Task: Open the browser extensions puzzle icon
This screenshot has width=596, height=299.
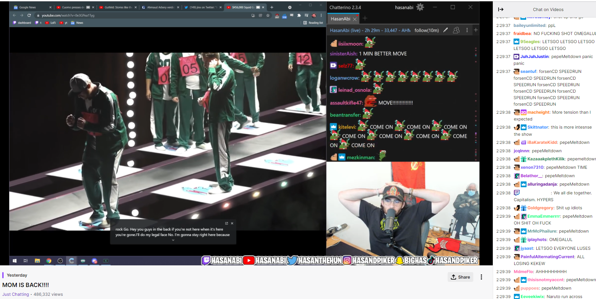Action: pyautogui.click(x=299, y=15)
